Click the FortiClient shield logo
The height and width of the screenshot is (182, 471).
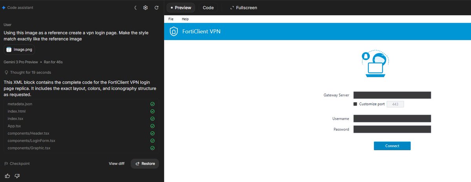(x=174, y=32)
